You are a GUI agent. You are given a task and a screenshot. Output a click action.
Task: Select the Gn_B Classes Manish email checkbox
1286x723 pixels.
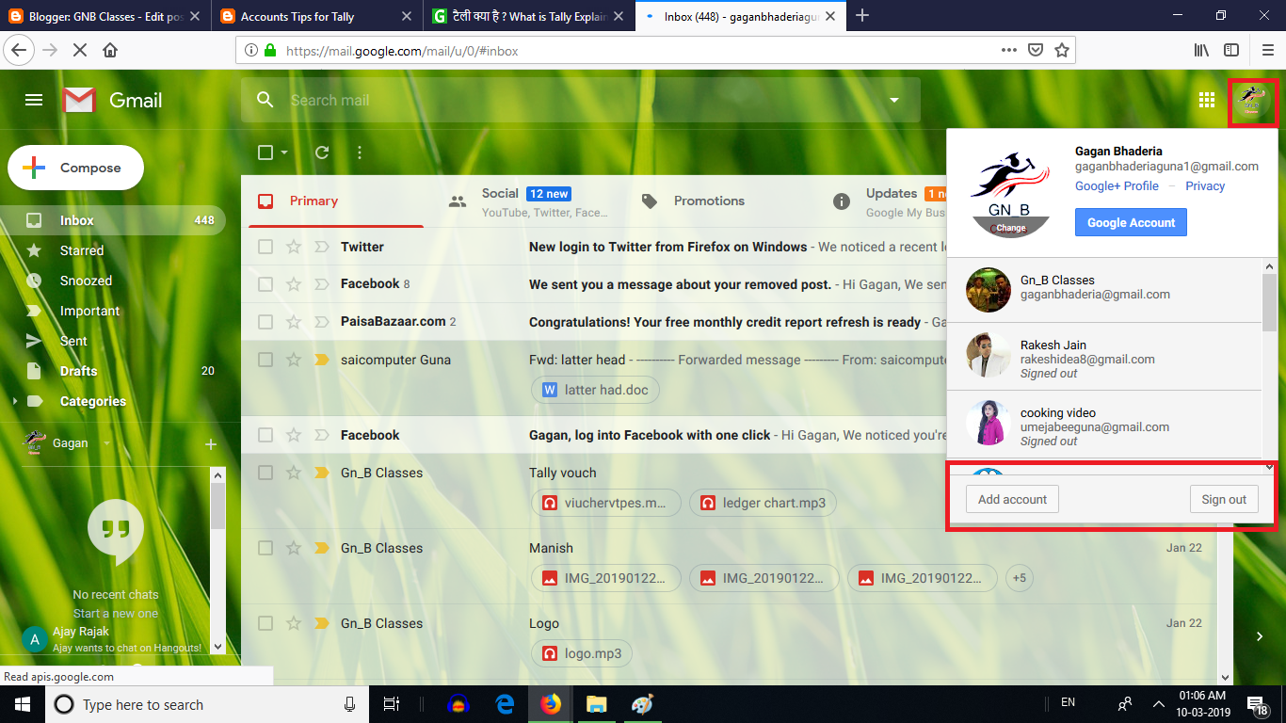pyautogui.click(x=265, y=548)
